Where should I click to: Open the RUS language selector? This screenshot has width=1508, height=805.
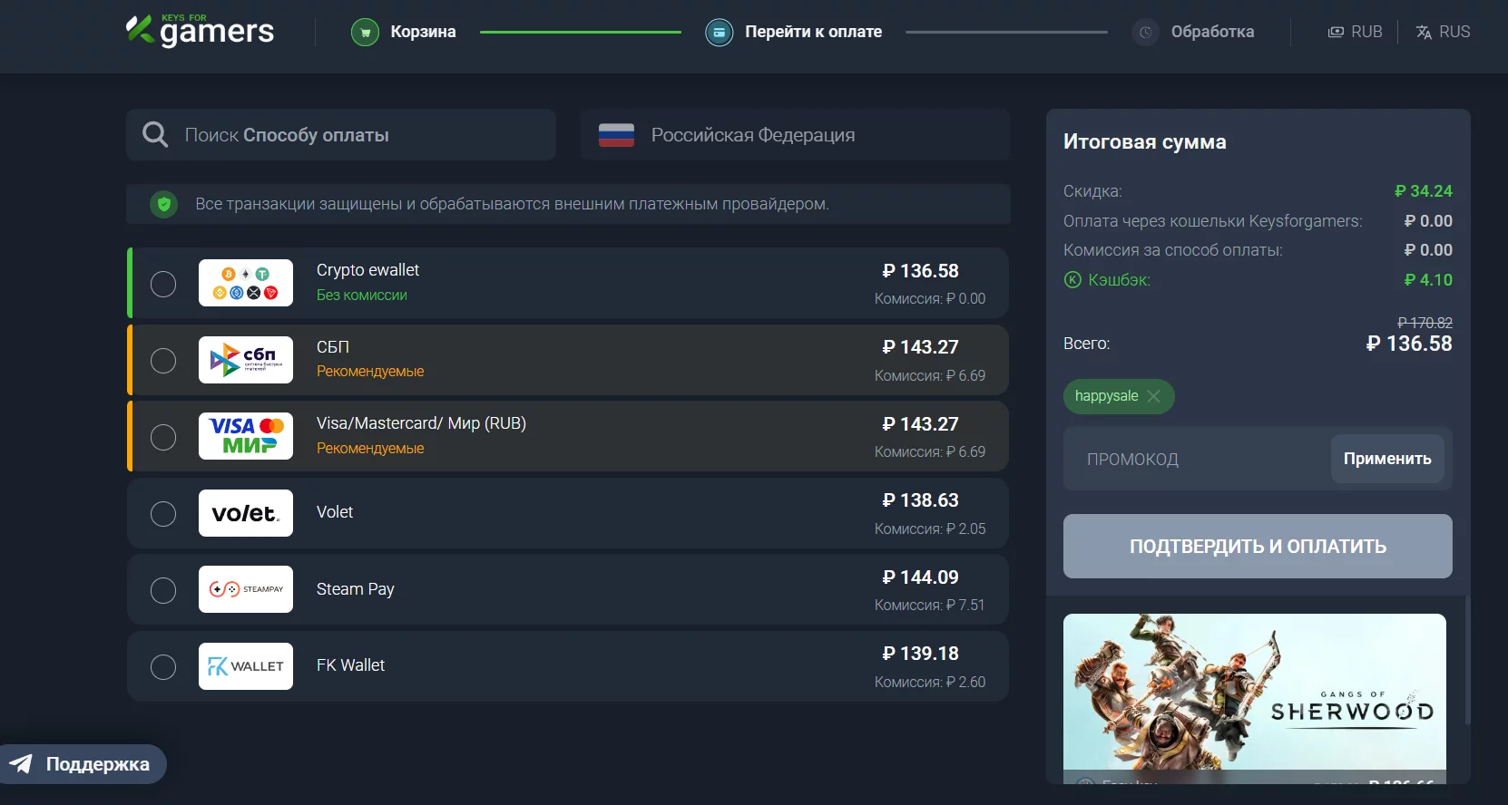coord(1443,32)
